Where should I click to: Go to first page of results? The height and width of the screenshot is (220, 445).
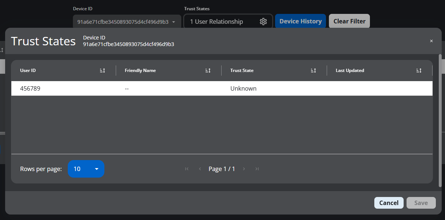[187, 169]
